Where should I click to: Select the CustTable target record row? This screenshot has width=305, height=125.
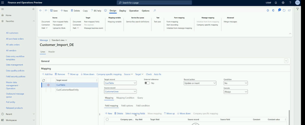pos(70,85)
